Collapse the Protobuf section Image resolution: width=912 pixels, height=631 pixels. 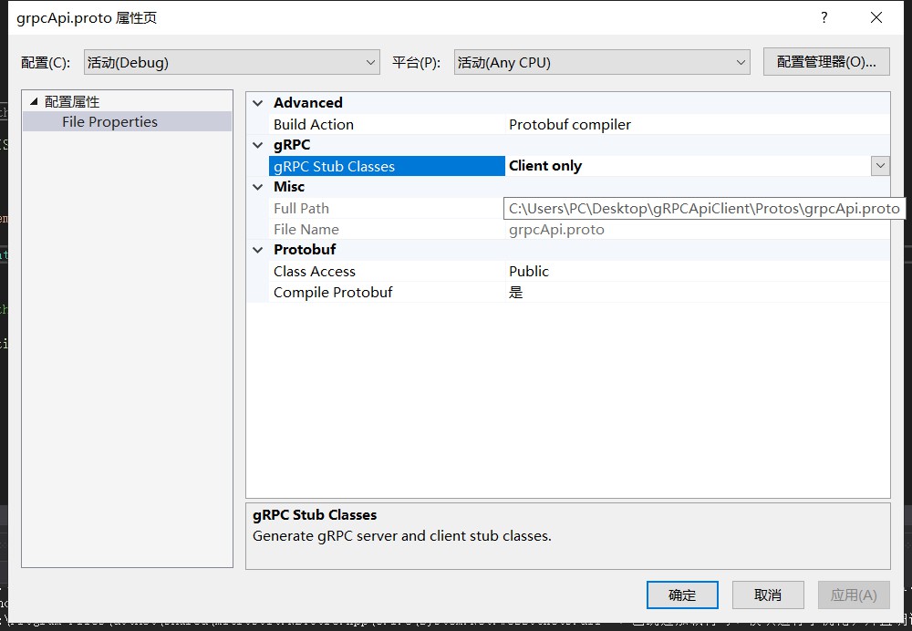(x=258, y=250)
